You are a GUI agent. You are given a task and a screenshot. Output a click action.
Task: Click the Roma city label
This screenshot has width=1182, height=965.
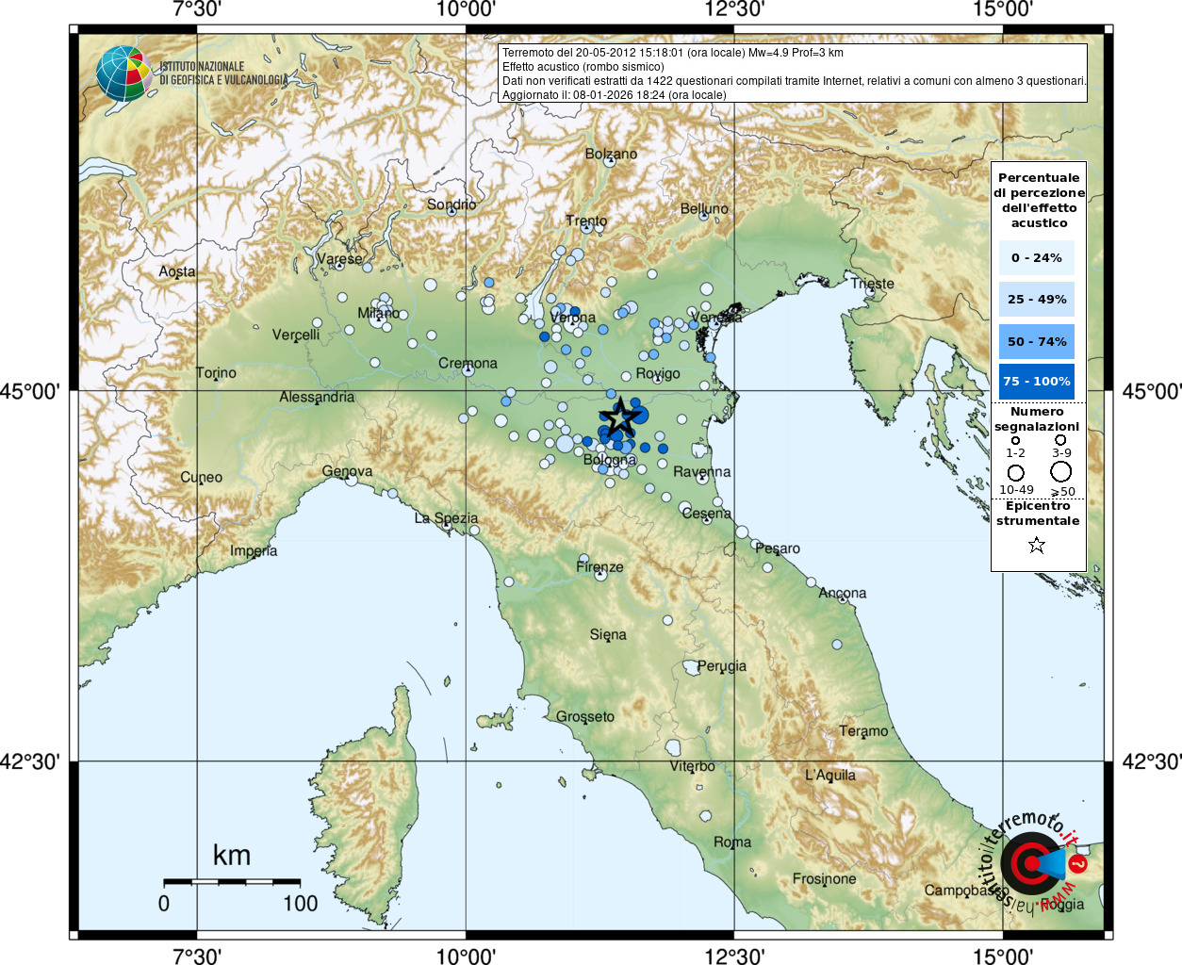point(732,842)
